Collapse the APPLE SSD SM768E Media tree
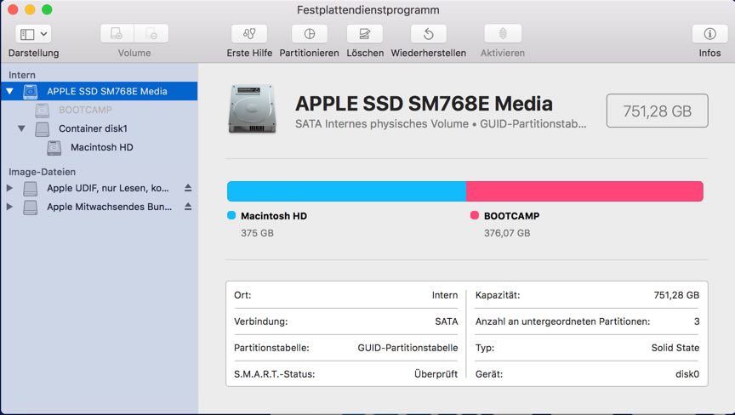 tap(10, 91)
